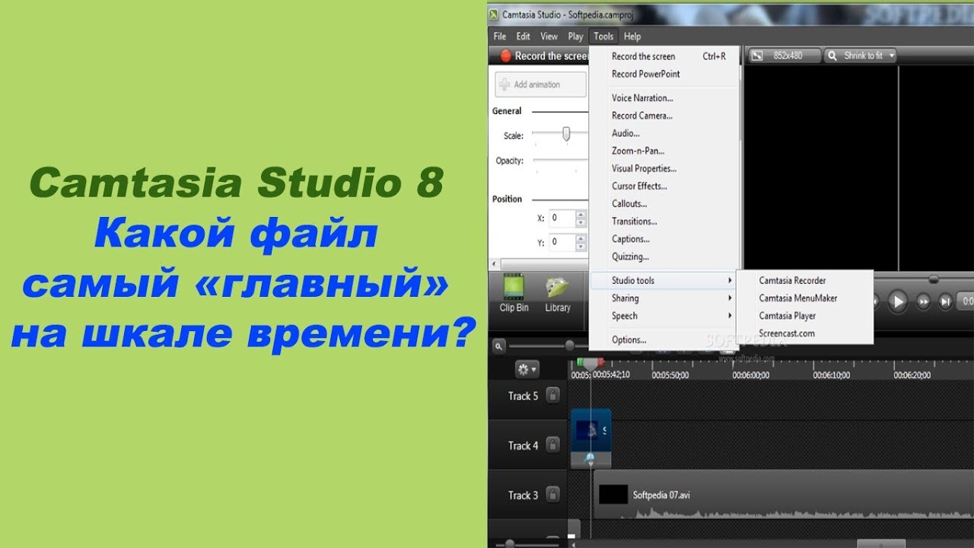Screen dimensions: 974x548
Task: Decrease the Y position value
Action: pos(581,246)
